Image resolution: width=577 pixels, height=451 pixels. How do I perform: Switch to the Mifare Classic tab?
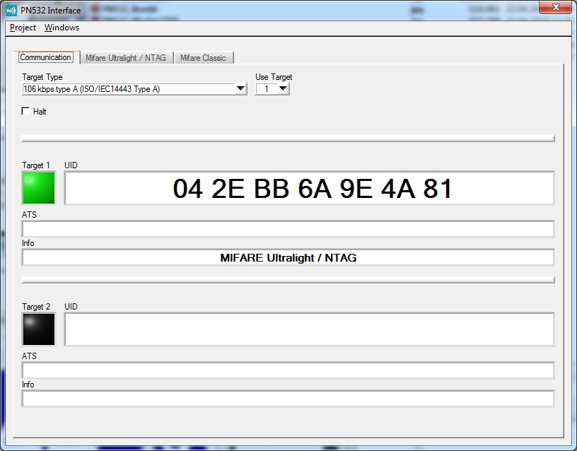203,58
